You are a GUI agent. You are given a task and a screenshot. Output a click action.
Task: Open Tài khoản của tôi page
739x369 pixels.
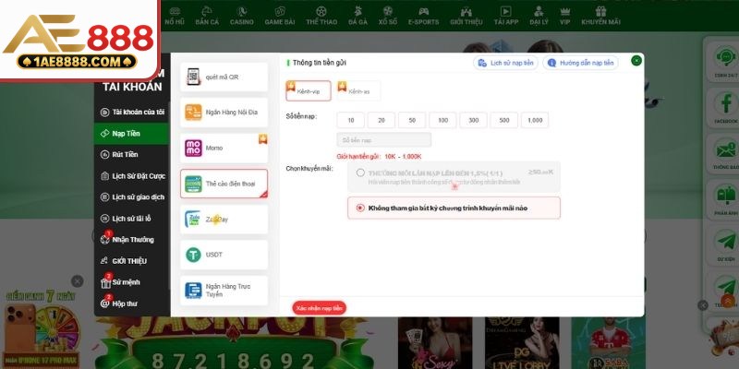tap(131, 112)
